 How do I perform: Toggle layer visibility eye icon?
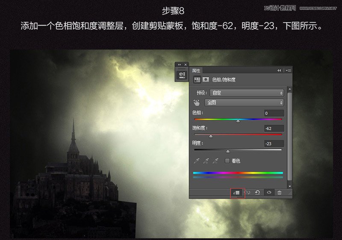coord(269,192)
